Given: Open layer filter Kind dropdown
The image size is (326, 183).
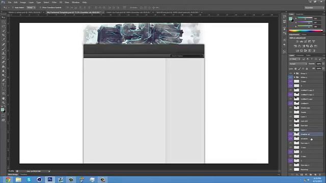Looking at the screenshot, I should [295, 59].
